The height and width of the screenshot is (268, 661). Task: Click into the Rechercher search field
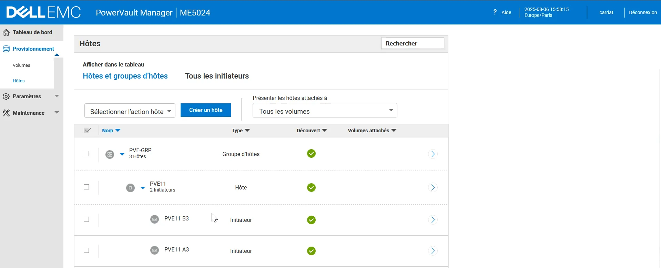[413, 43]
